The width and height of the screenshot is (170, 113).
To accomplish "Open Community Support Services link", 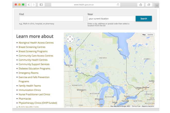I will pos(34,64).
